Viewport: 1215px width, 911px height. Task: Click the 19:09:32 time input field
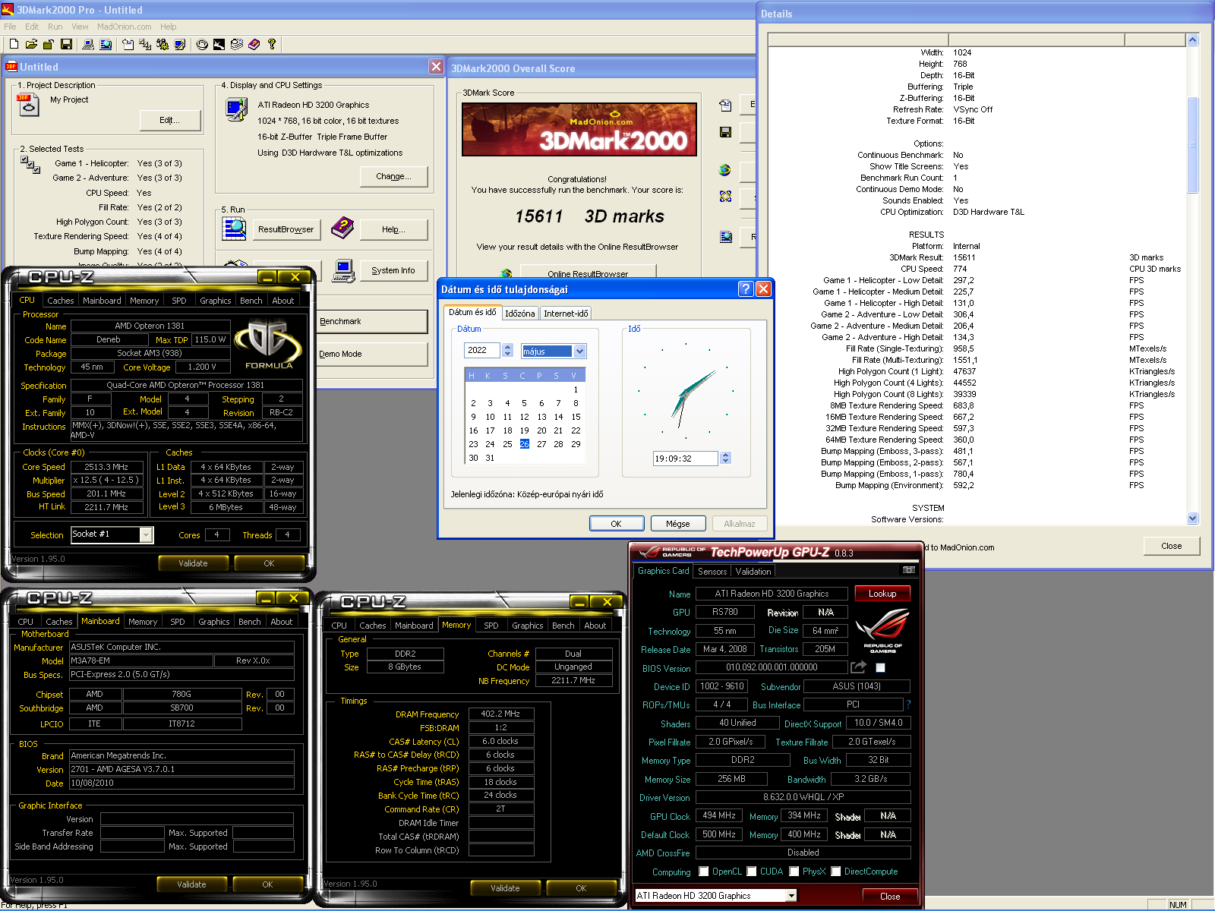(686, 459)
